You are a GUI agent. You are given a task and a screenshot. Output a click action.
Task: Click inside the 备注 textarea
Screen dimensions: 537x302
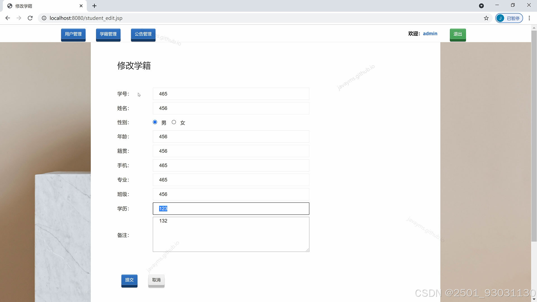[x=231, y=234]
